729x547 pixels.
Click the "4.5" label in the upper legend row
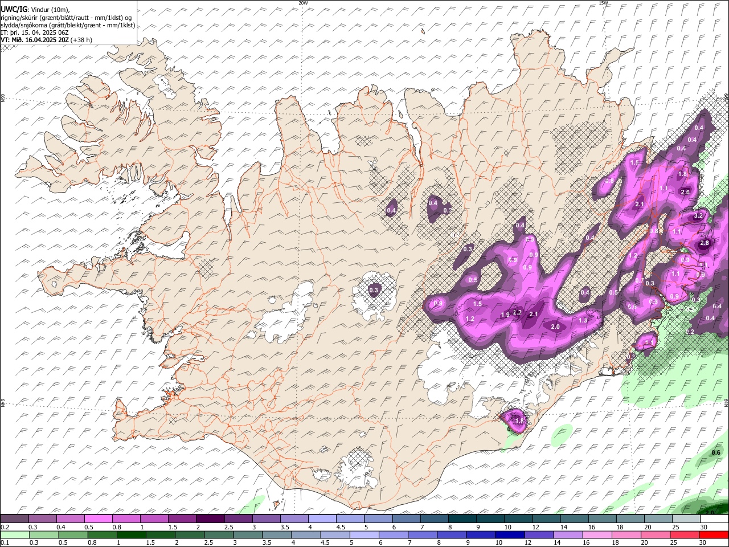(341, 528)
